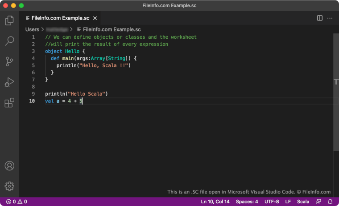This screenshot has height=206, width=339.
Task: Open the errors and warnings status indicator
Action: (17, 202)
